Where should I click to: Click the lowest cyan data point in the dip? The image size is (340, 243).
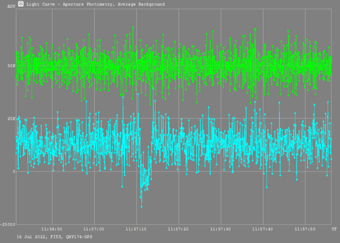[142, 207]
